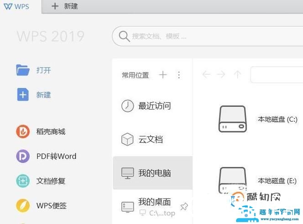Open the 本地磁盘 (C:) drive icon
Viewport: 303px width, 224px height.
coord(232,119)
